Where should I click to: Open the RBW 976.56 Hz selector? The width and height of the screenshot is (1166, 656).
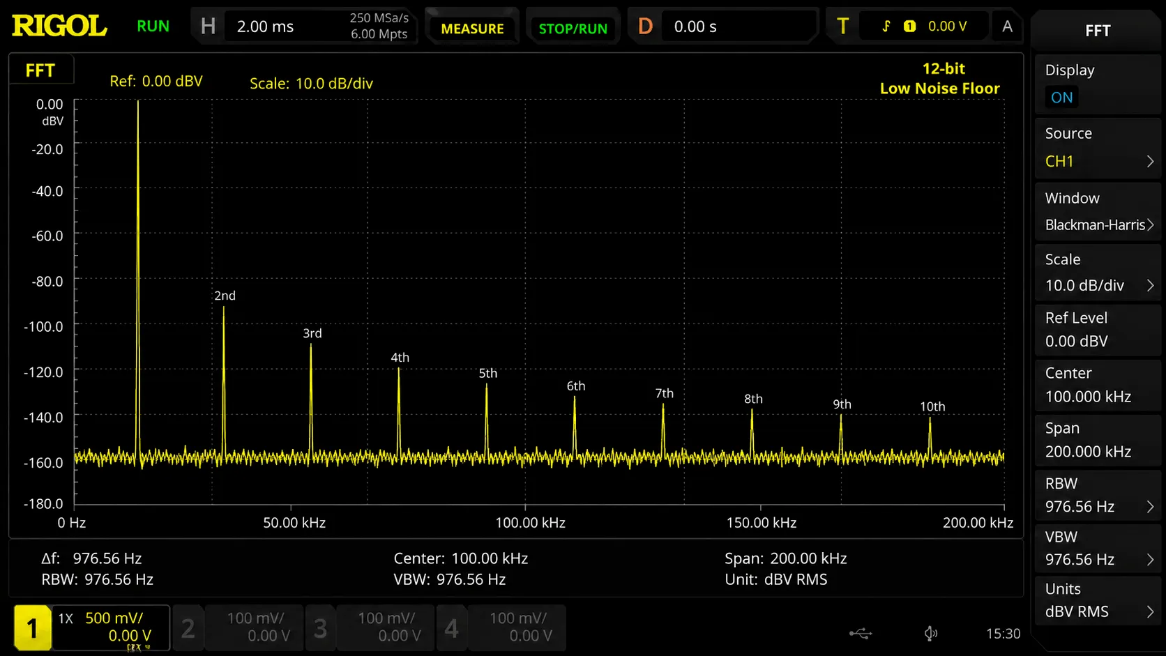[x=1098, y=495]
